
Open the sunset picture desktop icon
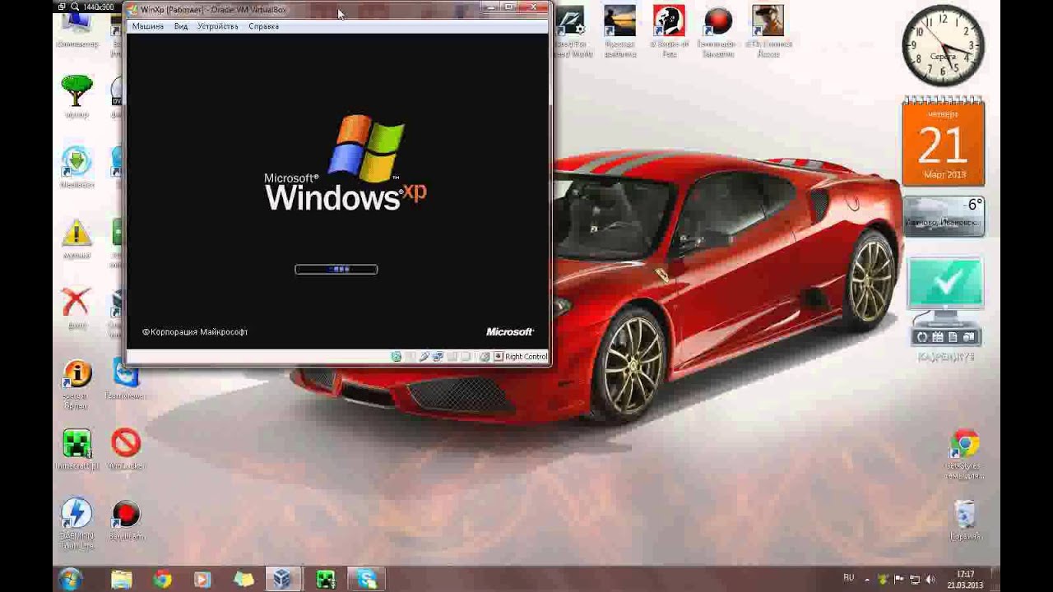(x=619, y=33)
